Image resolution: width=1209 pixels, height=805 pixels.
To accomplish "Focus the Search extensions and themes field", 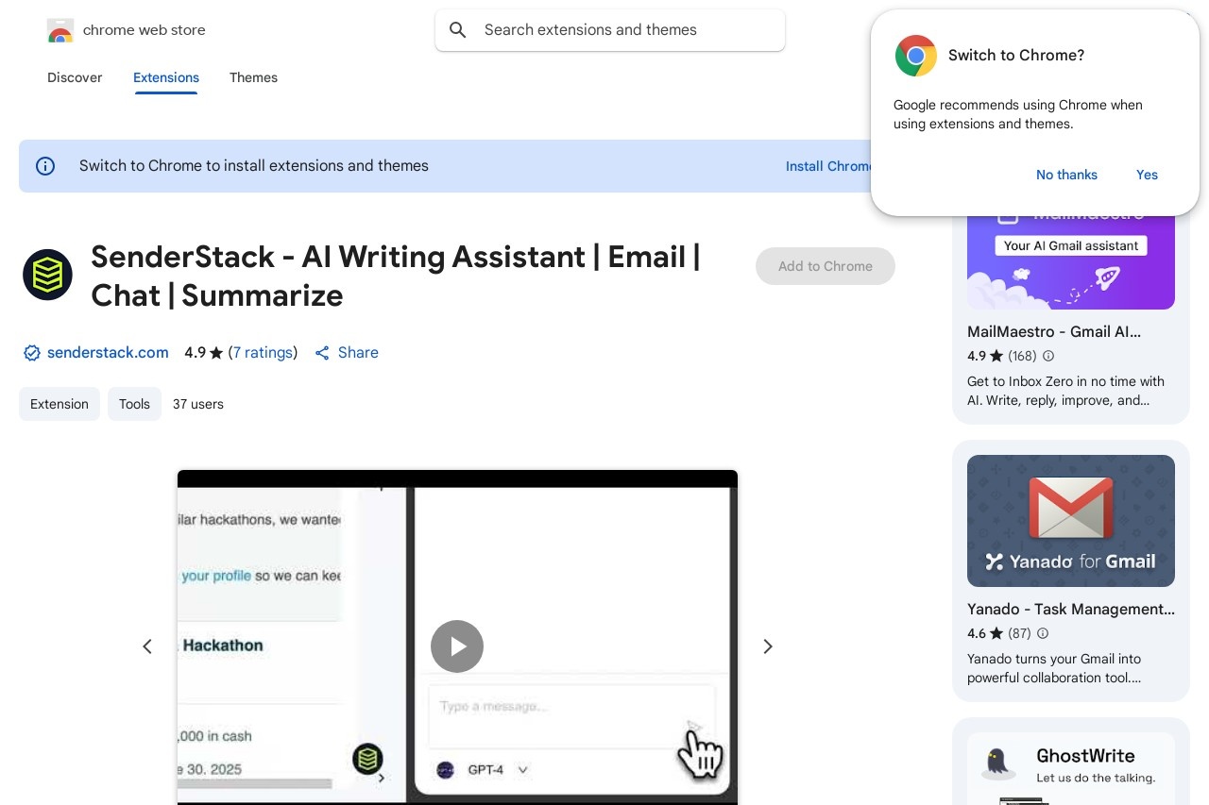I will (610, 30).
